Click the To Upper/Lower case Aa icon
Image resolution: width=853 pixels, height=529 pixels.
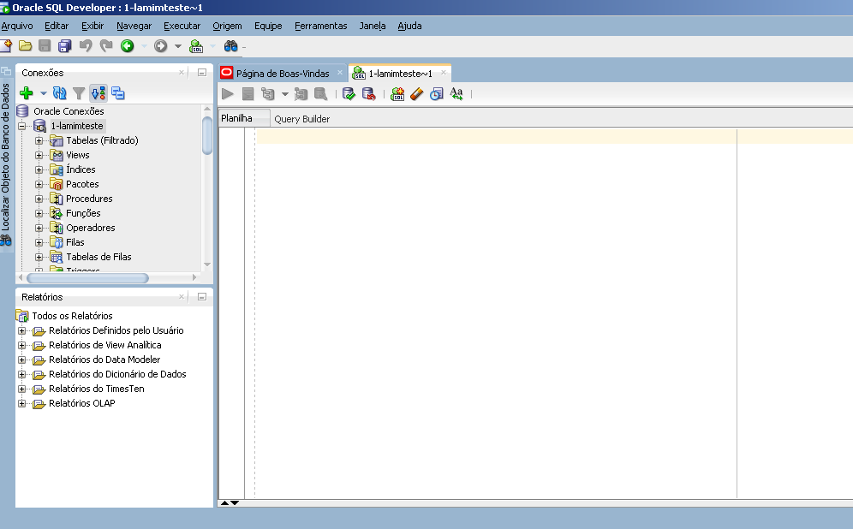coord(456,94)
